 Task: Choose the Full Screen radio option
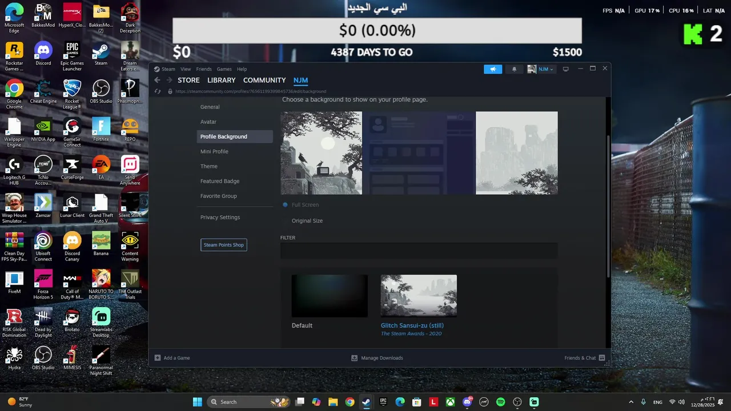coord(286,205)
